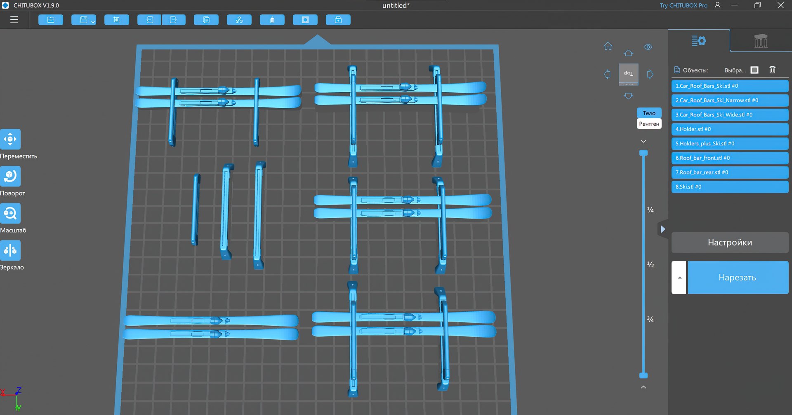Reset view with the home icon
792x415 pixels.
pyautogui.click(x=608, y=46)
